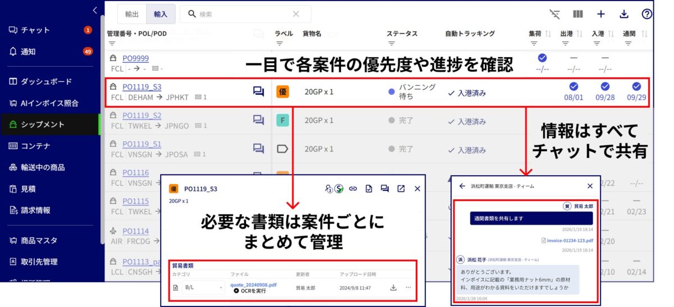
Task: Click 入港 checkmark dated 09/29 on PO1119_S3 row
Action: [636, 86]
